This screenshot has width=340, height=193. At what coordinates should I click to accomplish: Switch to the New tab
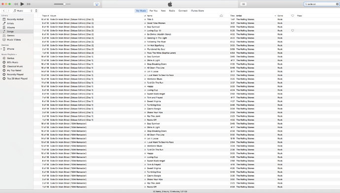point(163,11)
